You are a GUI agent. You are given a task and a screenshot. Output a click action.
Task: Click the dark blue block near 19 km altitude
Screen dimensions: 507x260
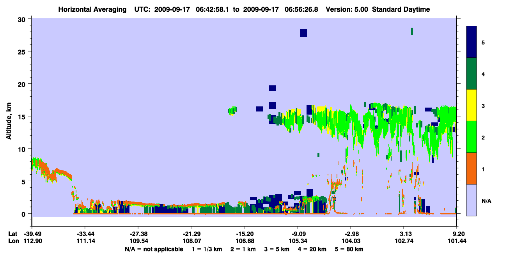(272, 88)
